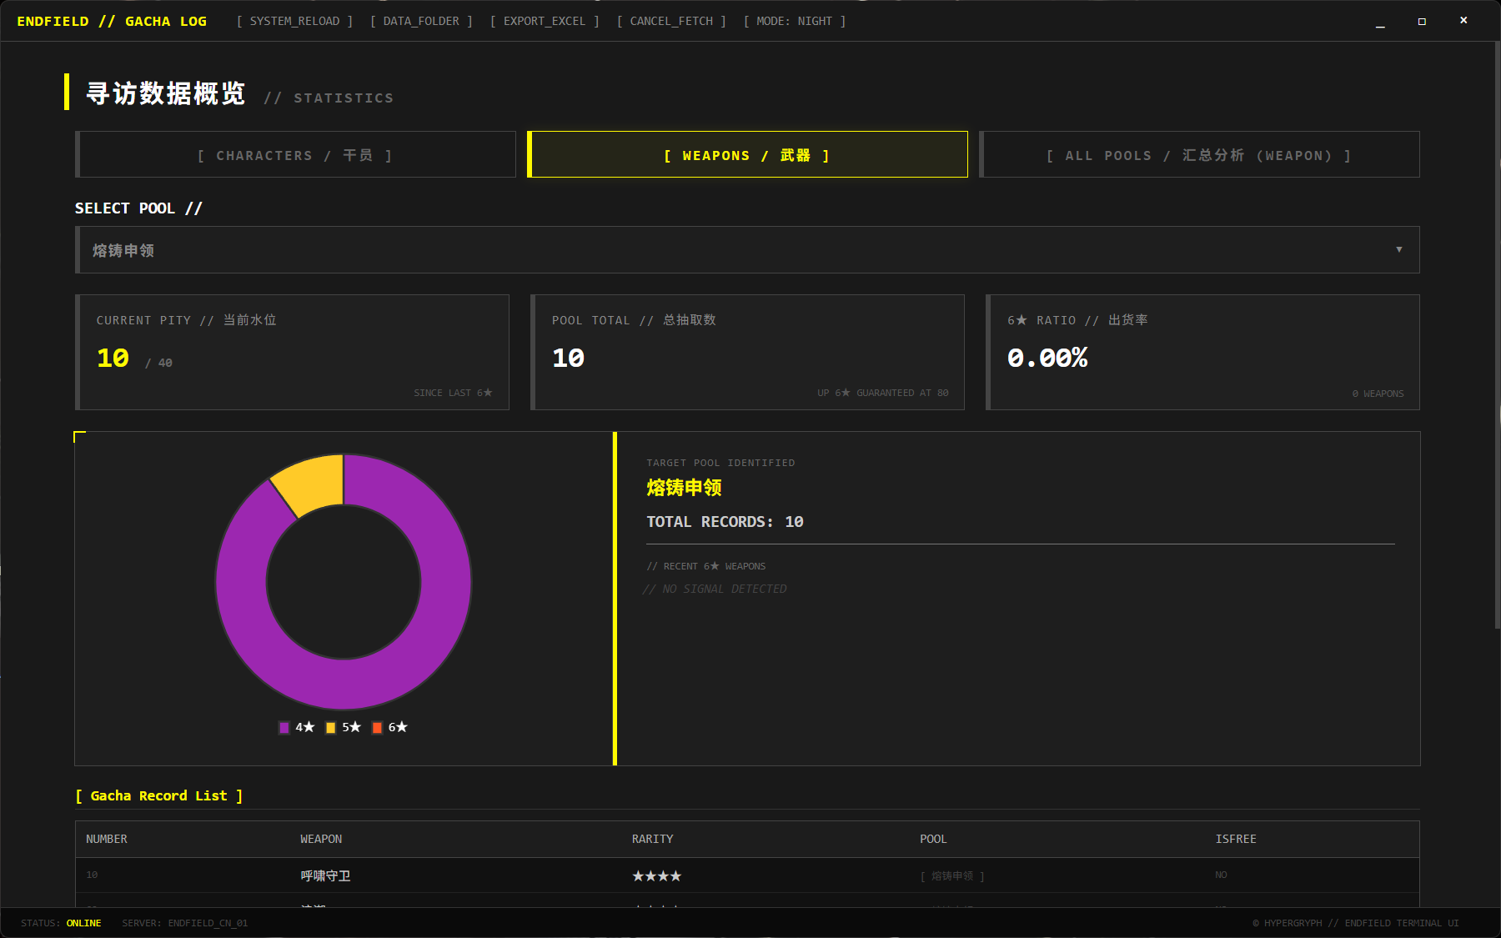1501x938 pixels.
Task: Open the ALL POOLS / 汇总分析 tab
Action: pos(1199,154)
